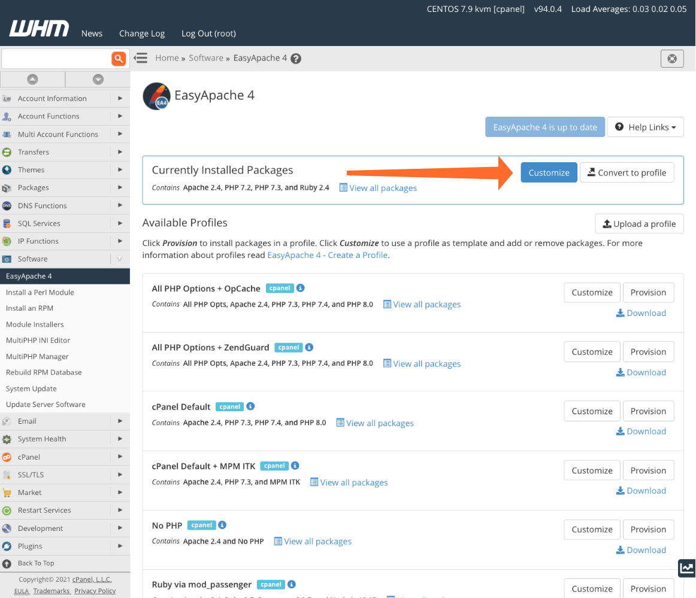Click the Upload a profile button
Screen dimensions: 696x598
tap(639, 224)
